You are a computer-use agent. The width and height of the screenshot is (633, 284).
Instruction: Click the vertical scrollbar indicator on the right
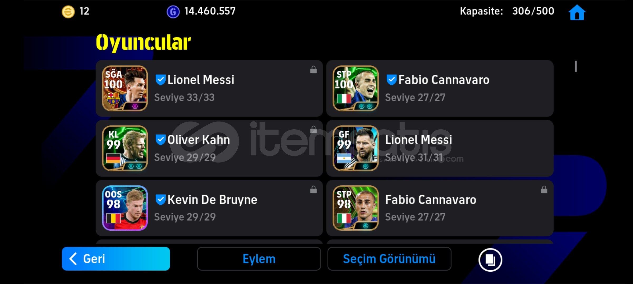pos(576,66)
